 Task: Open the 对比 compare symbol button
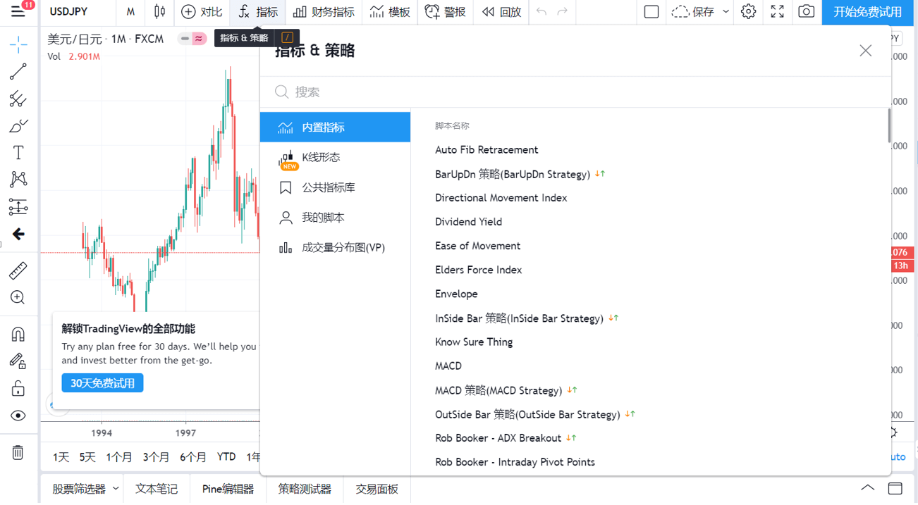coord(202,12)
